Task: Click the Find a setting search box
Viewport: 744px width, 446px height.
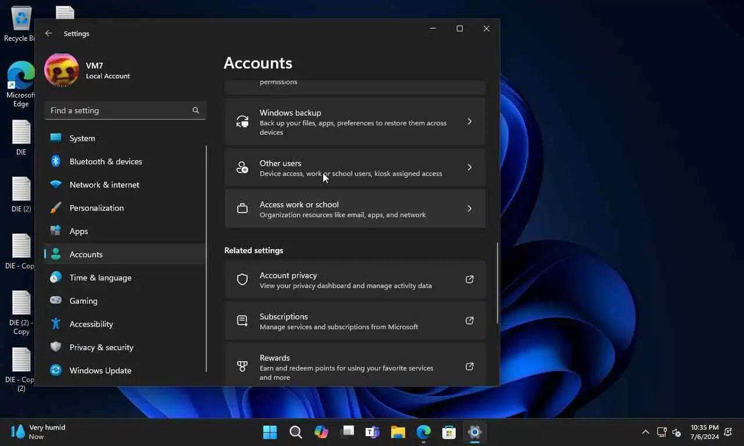Action: point(125,110)
